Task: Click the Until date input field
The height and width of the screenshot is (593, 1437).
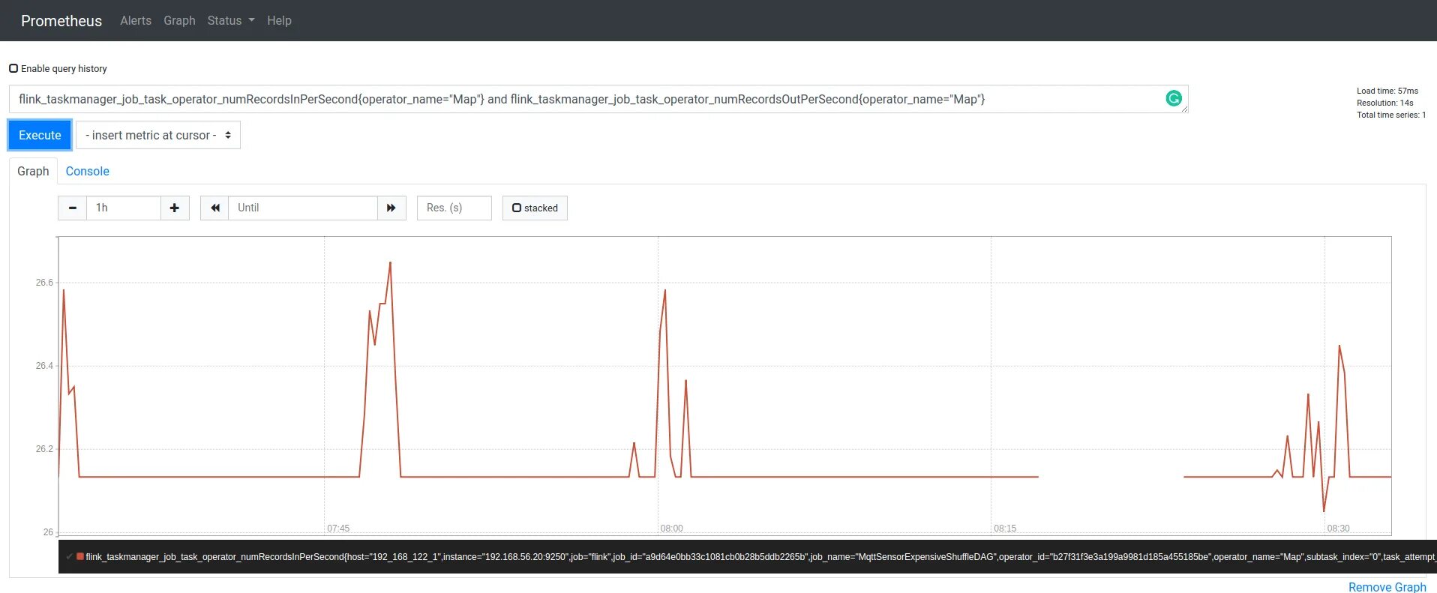Action: (x=303, y=208)
